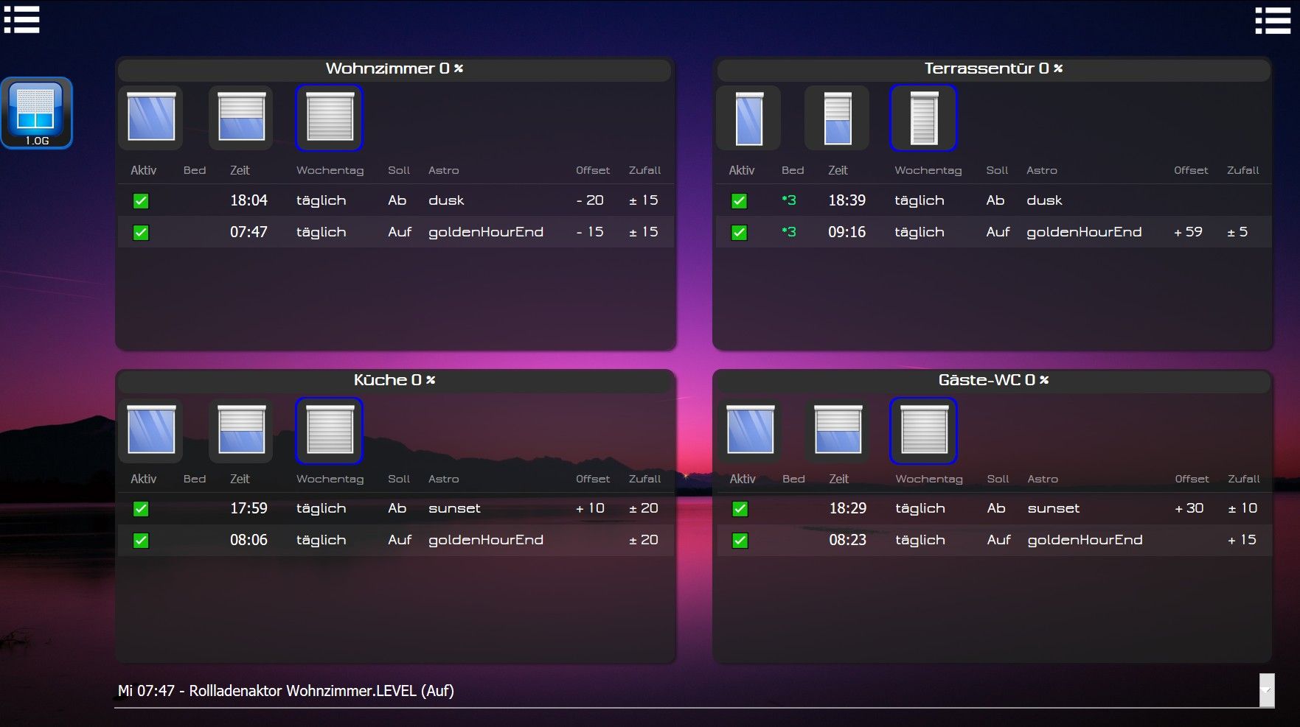This screenshot has height=727, width=1300.
Task: Toggle Wohnzimmer 07:47 schedule active checkbox
Action: click(141, 233)
